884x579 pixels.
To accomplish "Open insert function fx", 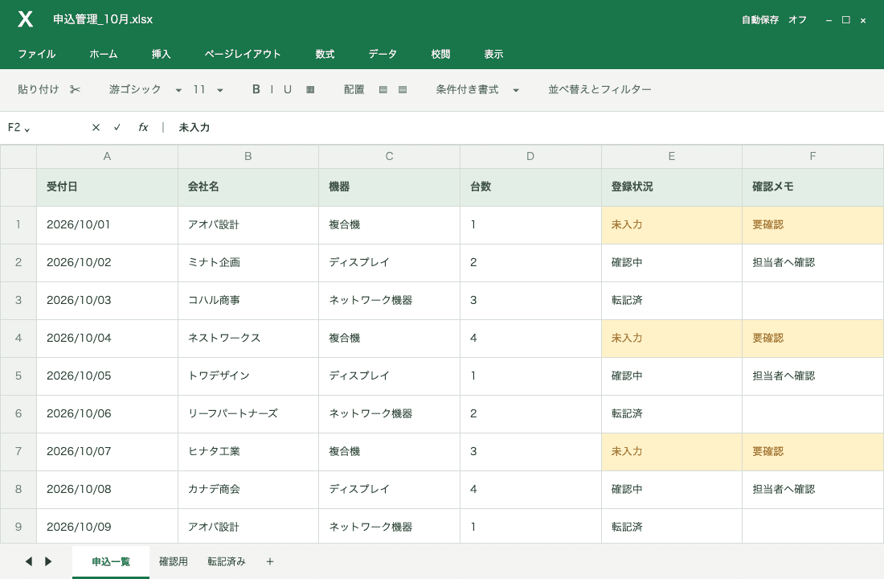I will point(143,128).
